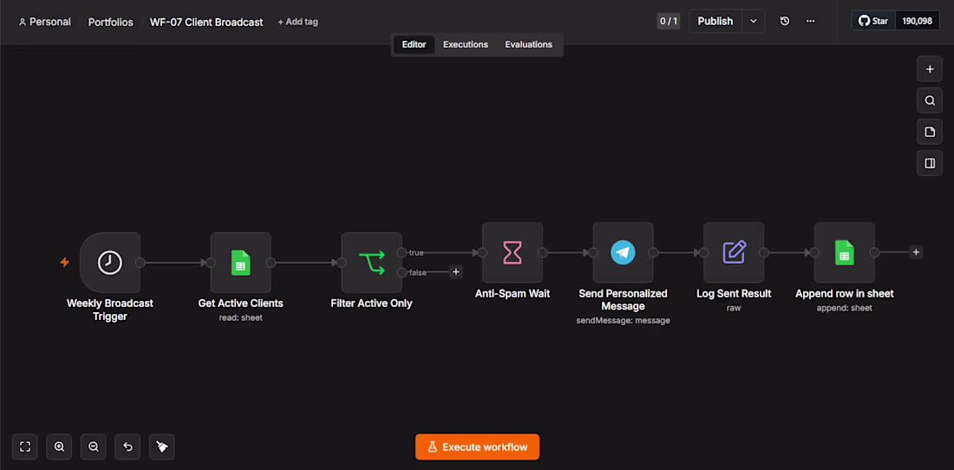The width and height of the screenshot is (954, 470).
Task: Open the GitHub star count 190,098
Action: pos(917,22)
